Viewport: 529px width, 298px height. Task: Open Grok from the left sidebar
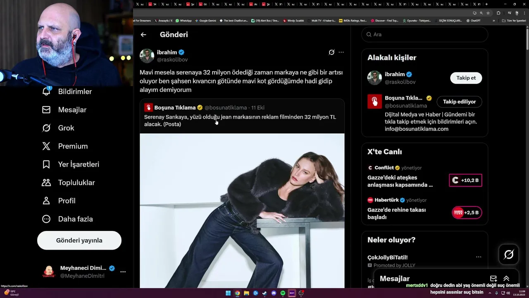[x=58, y=128]
